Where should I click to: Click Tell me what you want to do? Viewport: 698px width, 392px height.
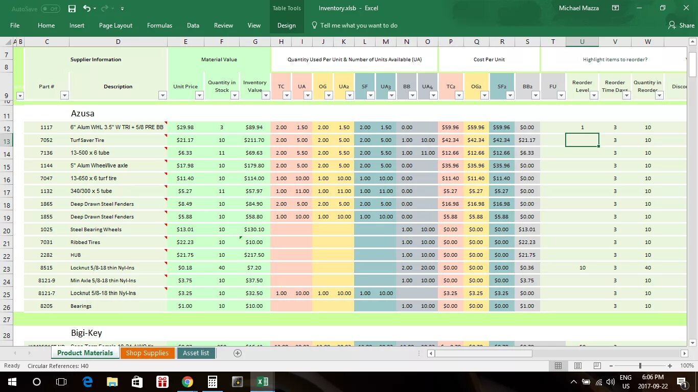click(x=359, y=26)
